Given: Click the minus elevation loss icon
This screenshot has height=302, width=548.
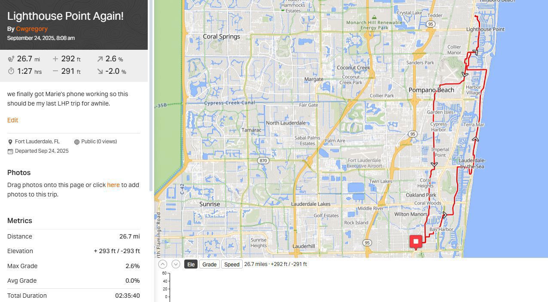Looking at the screenshot, I should tap(55, 71).
